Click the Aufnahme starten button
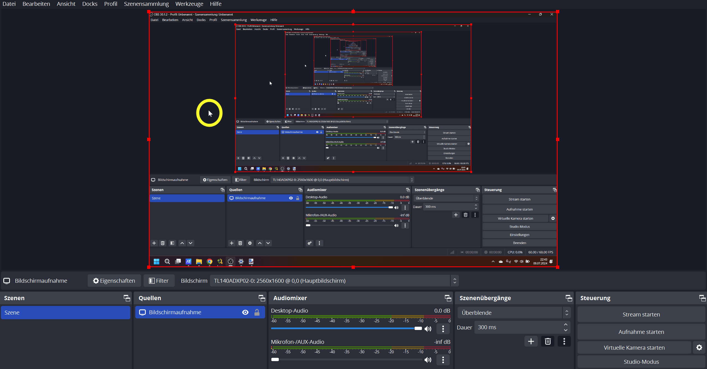The height and width of the screenshot is (369, 707). tap(641, 332)
